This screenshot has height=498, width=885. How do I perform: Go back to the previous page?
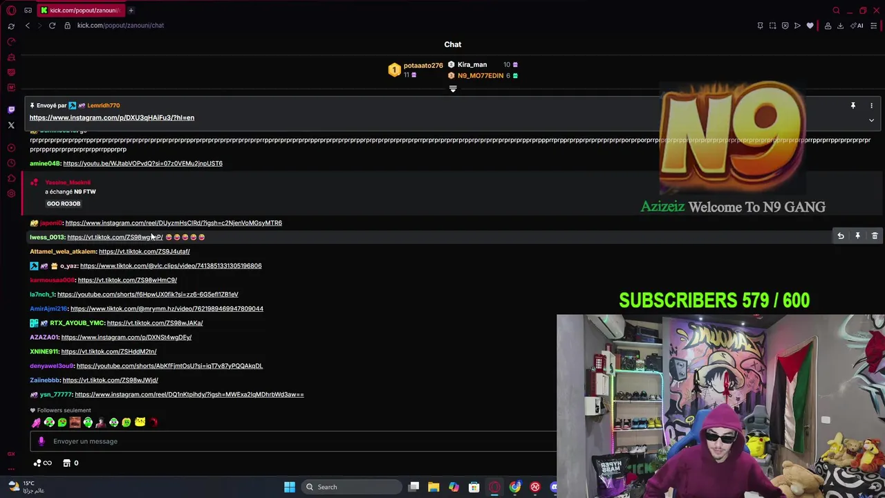click(28, 26)
